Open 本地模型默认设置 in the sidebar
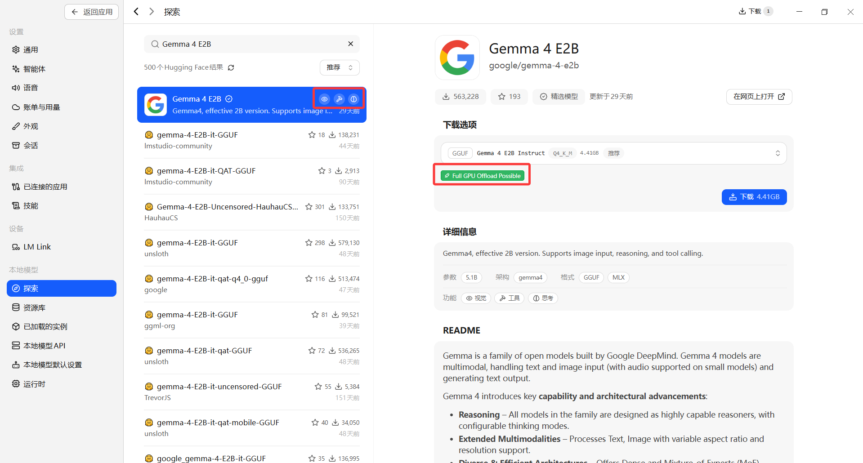Viewport: 863px width, 463px height. point(62,365)
